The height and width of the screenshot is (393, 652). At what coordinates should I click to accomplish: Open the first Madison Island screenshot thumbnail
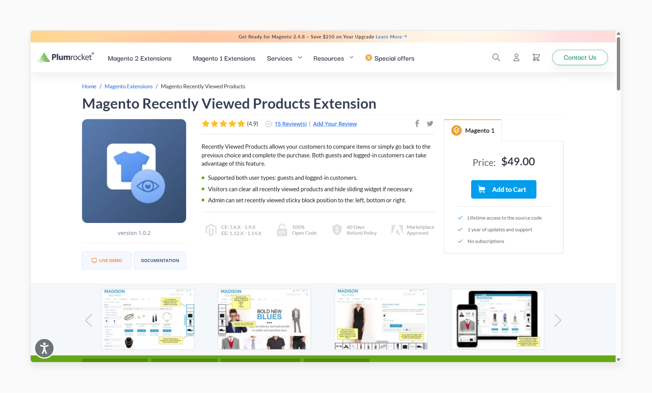pos(148,319)
